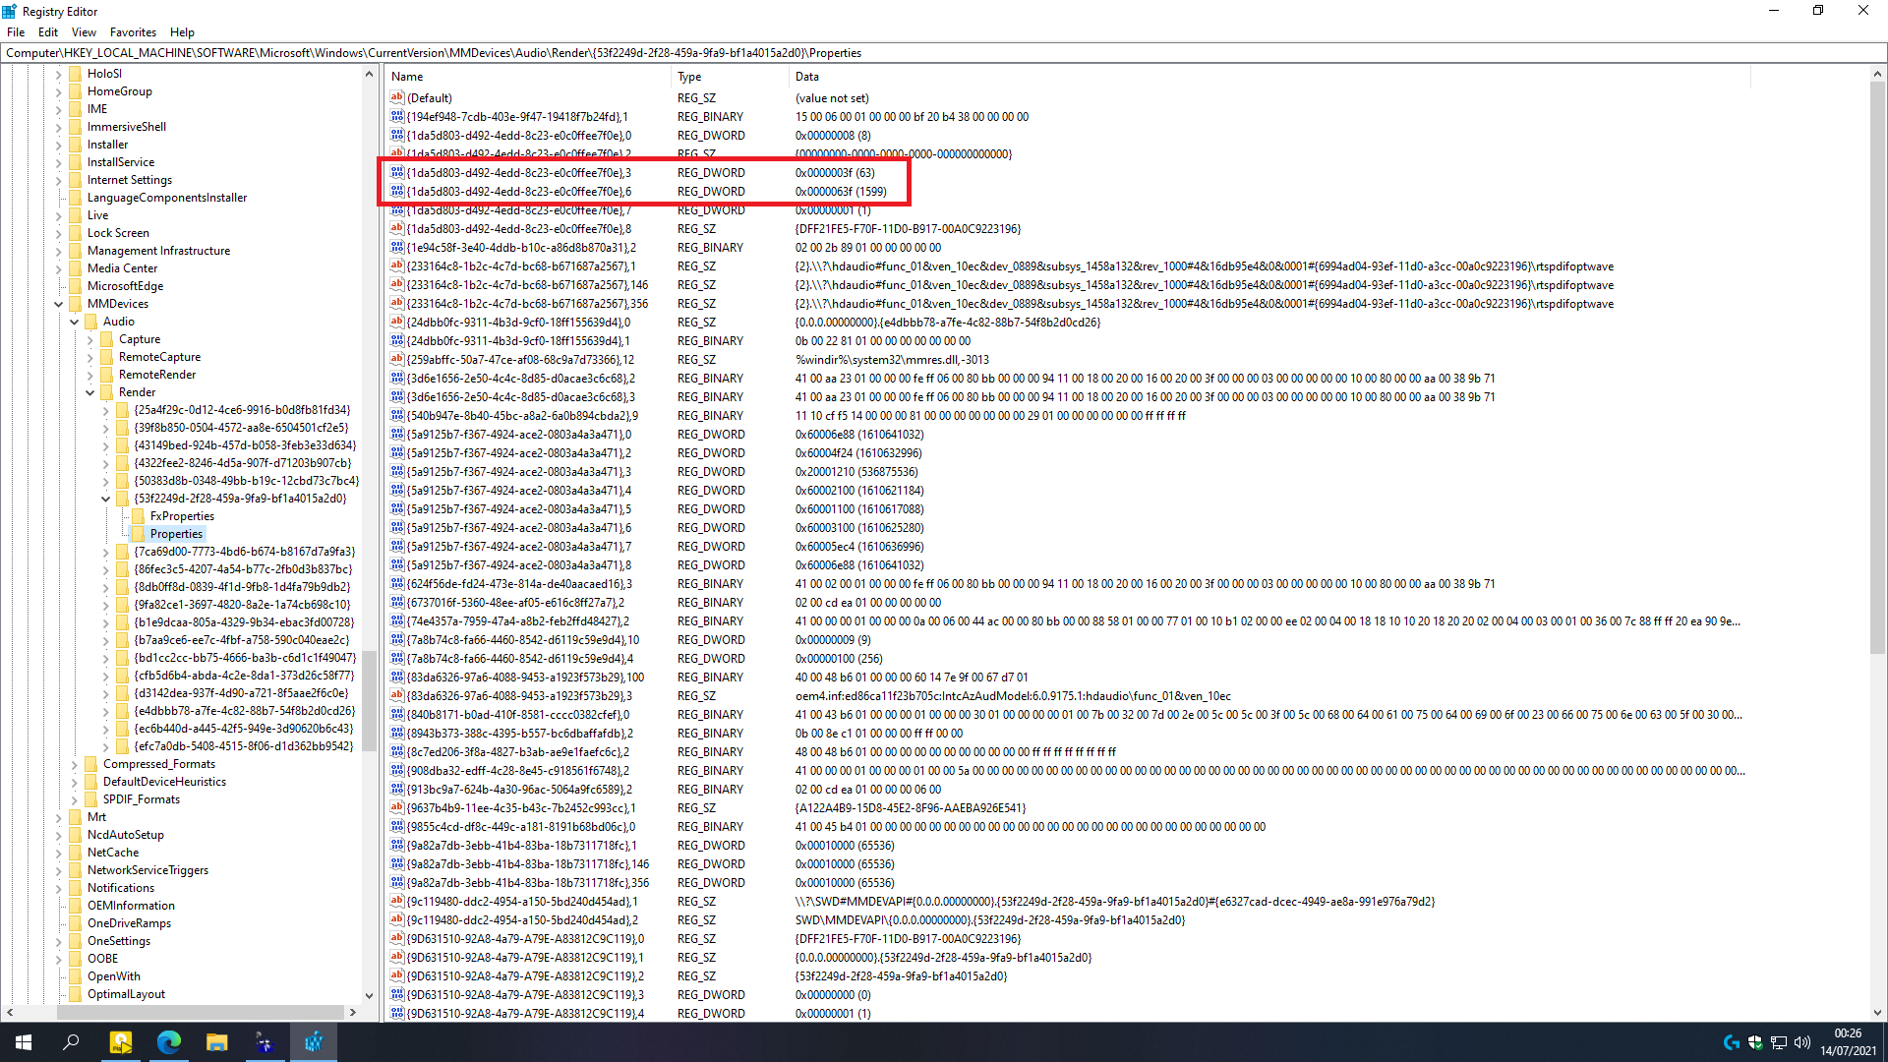Collapse the {53f2249d-2f28-459a-9fa9-bf1a4015a2d0} node
Screen dimensions: 1888x1062
coord(105,499)
